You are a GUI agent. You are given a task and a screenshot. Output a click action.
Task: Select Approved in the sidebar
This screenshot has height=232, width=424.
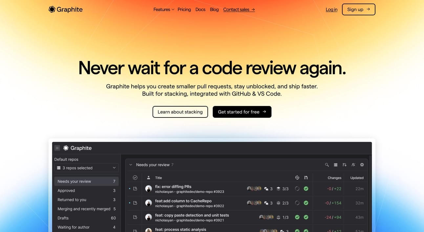tap(86, 191)
